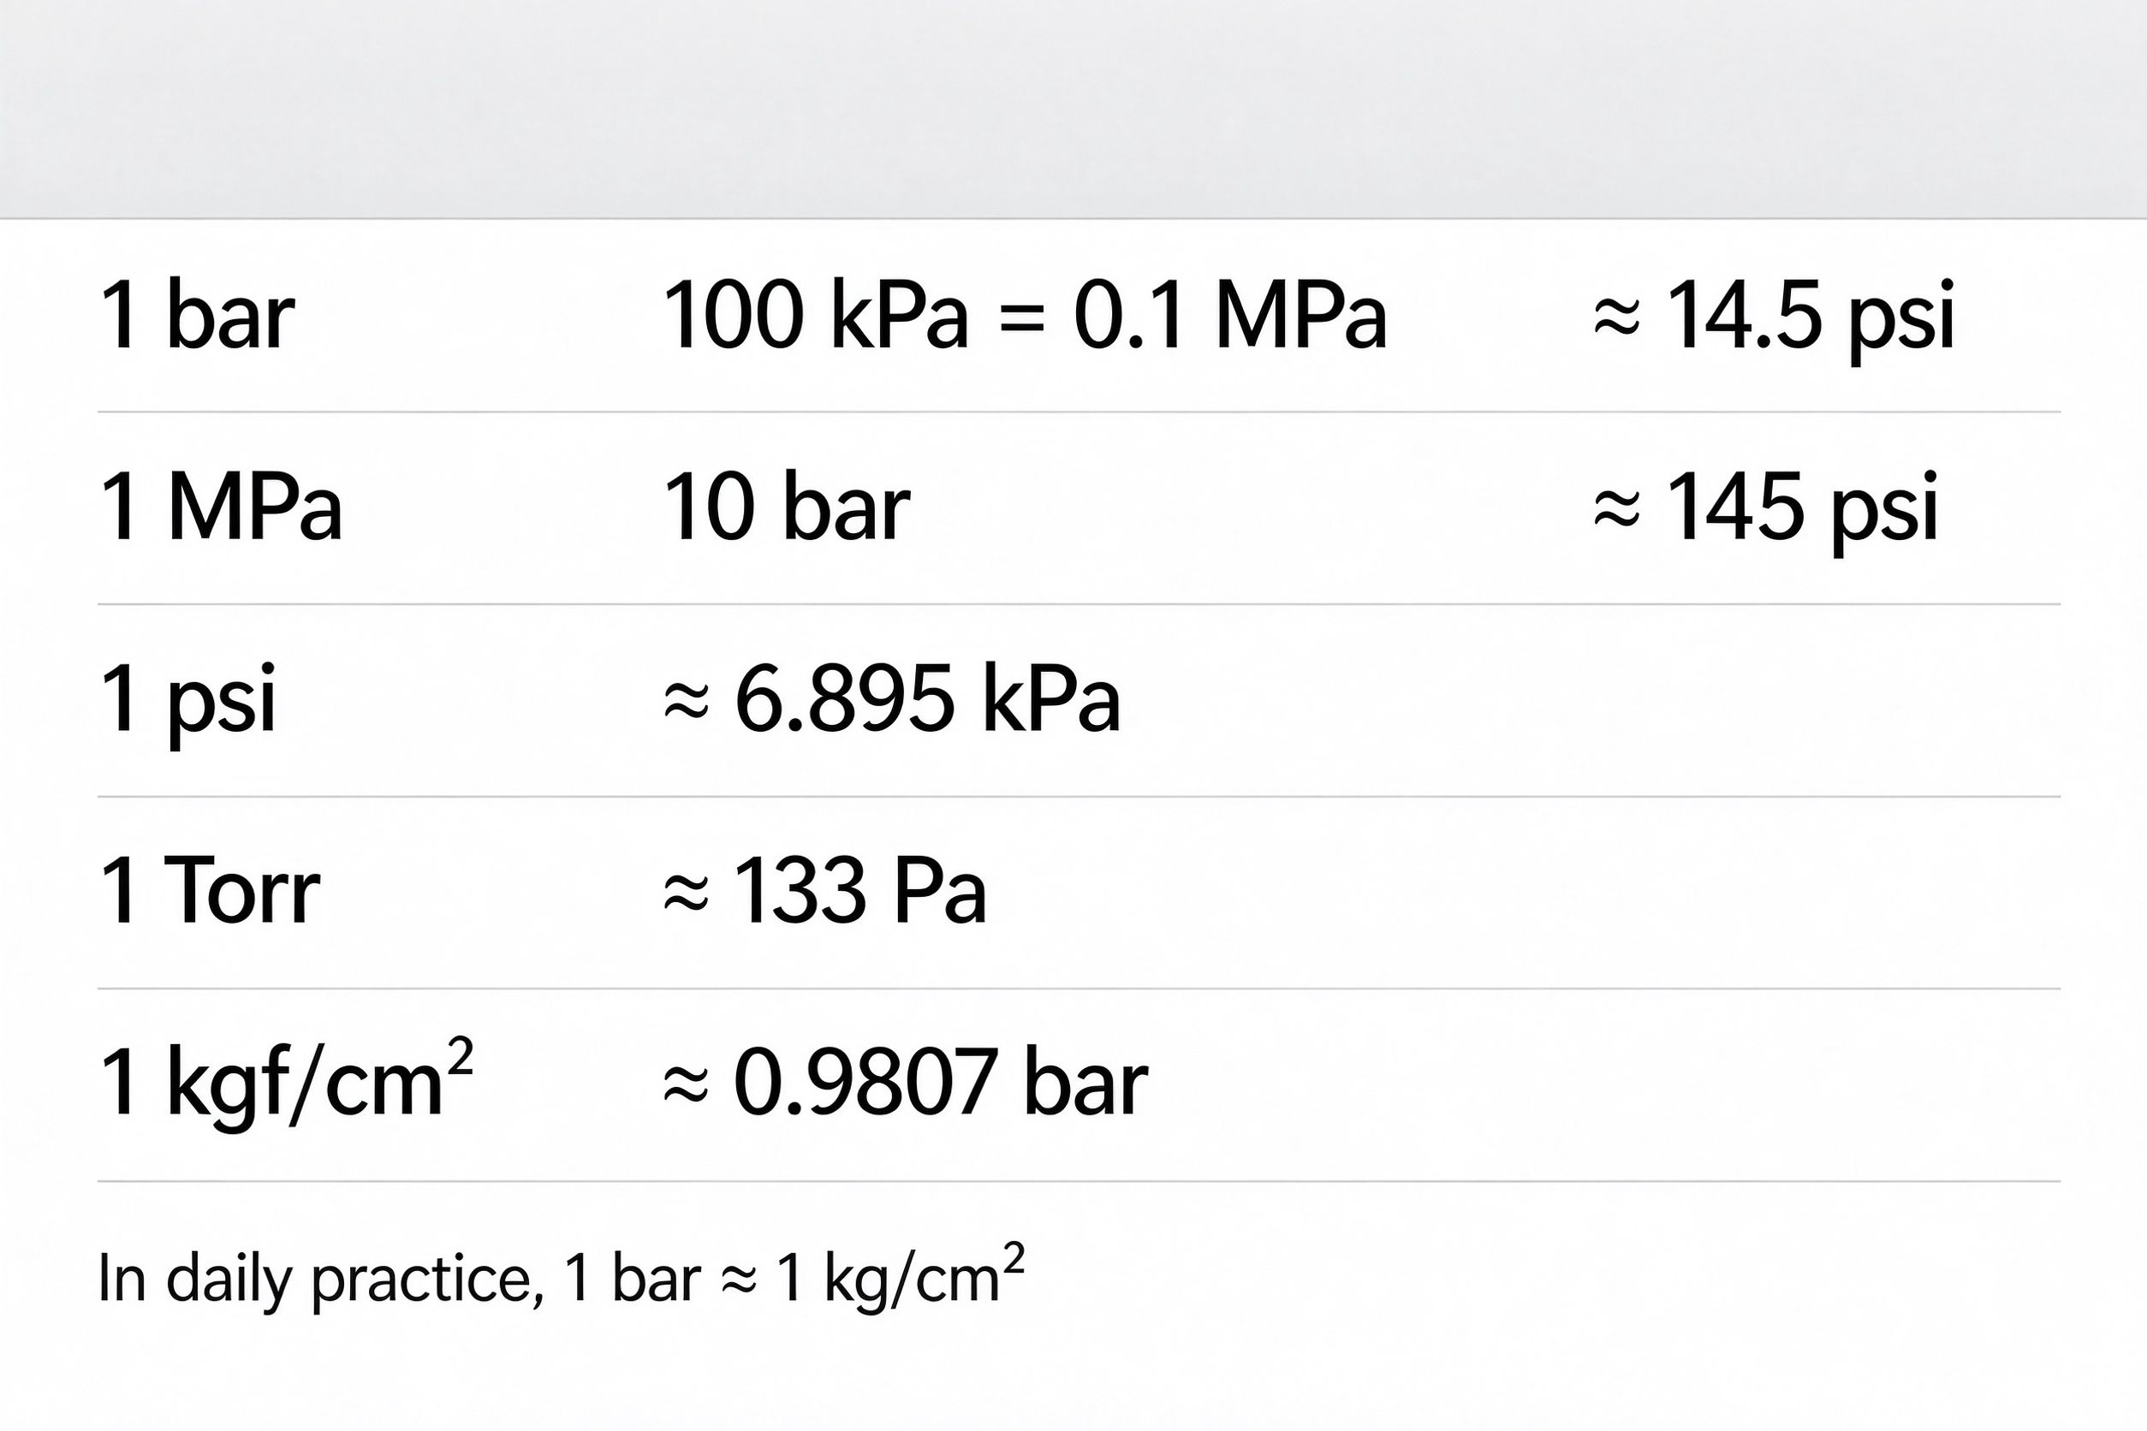Viewport: 2147px width, 1431px height.
Task: Select the '1 psi' row label
Action: coord(187,704)
